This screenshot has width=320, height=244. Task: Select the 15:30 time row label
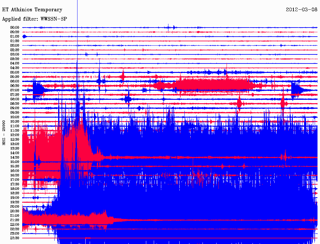(15, 166)
